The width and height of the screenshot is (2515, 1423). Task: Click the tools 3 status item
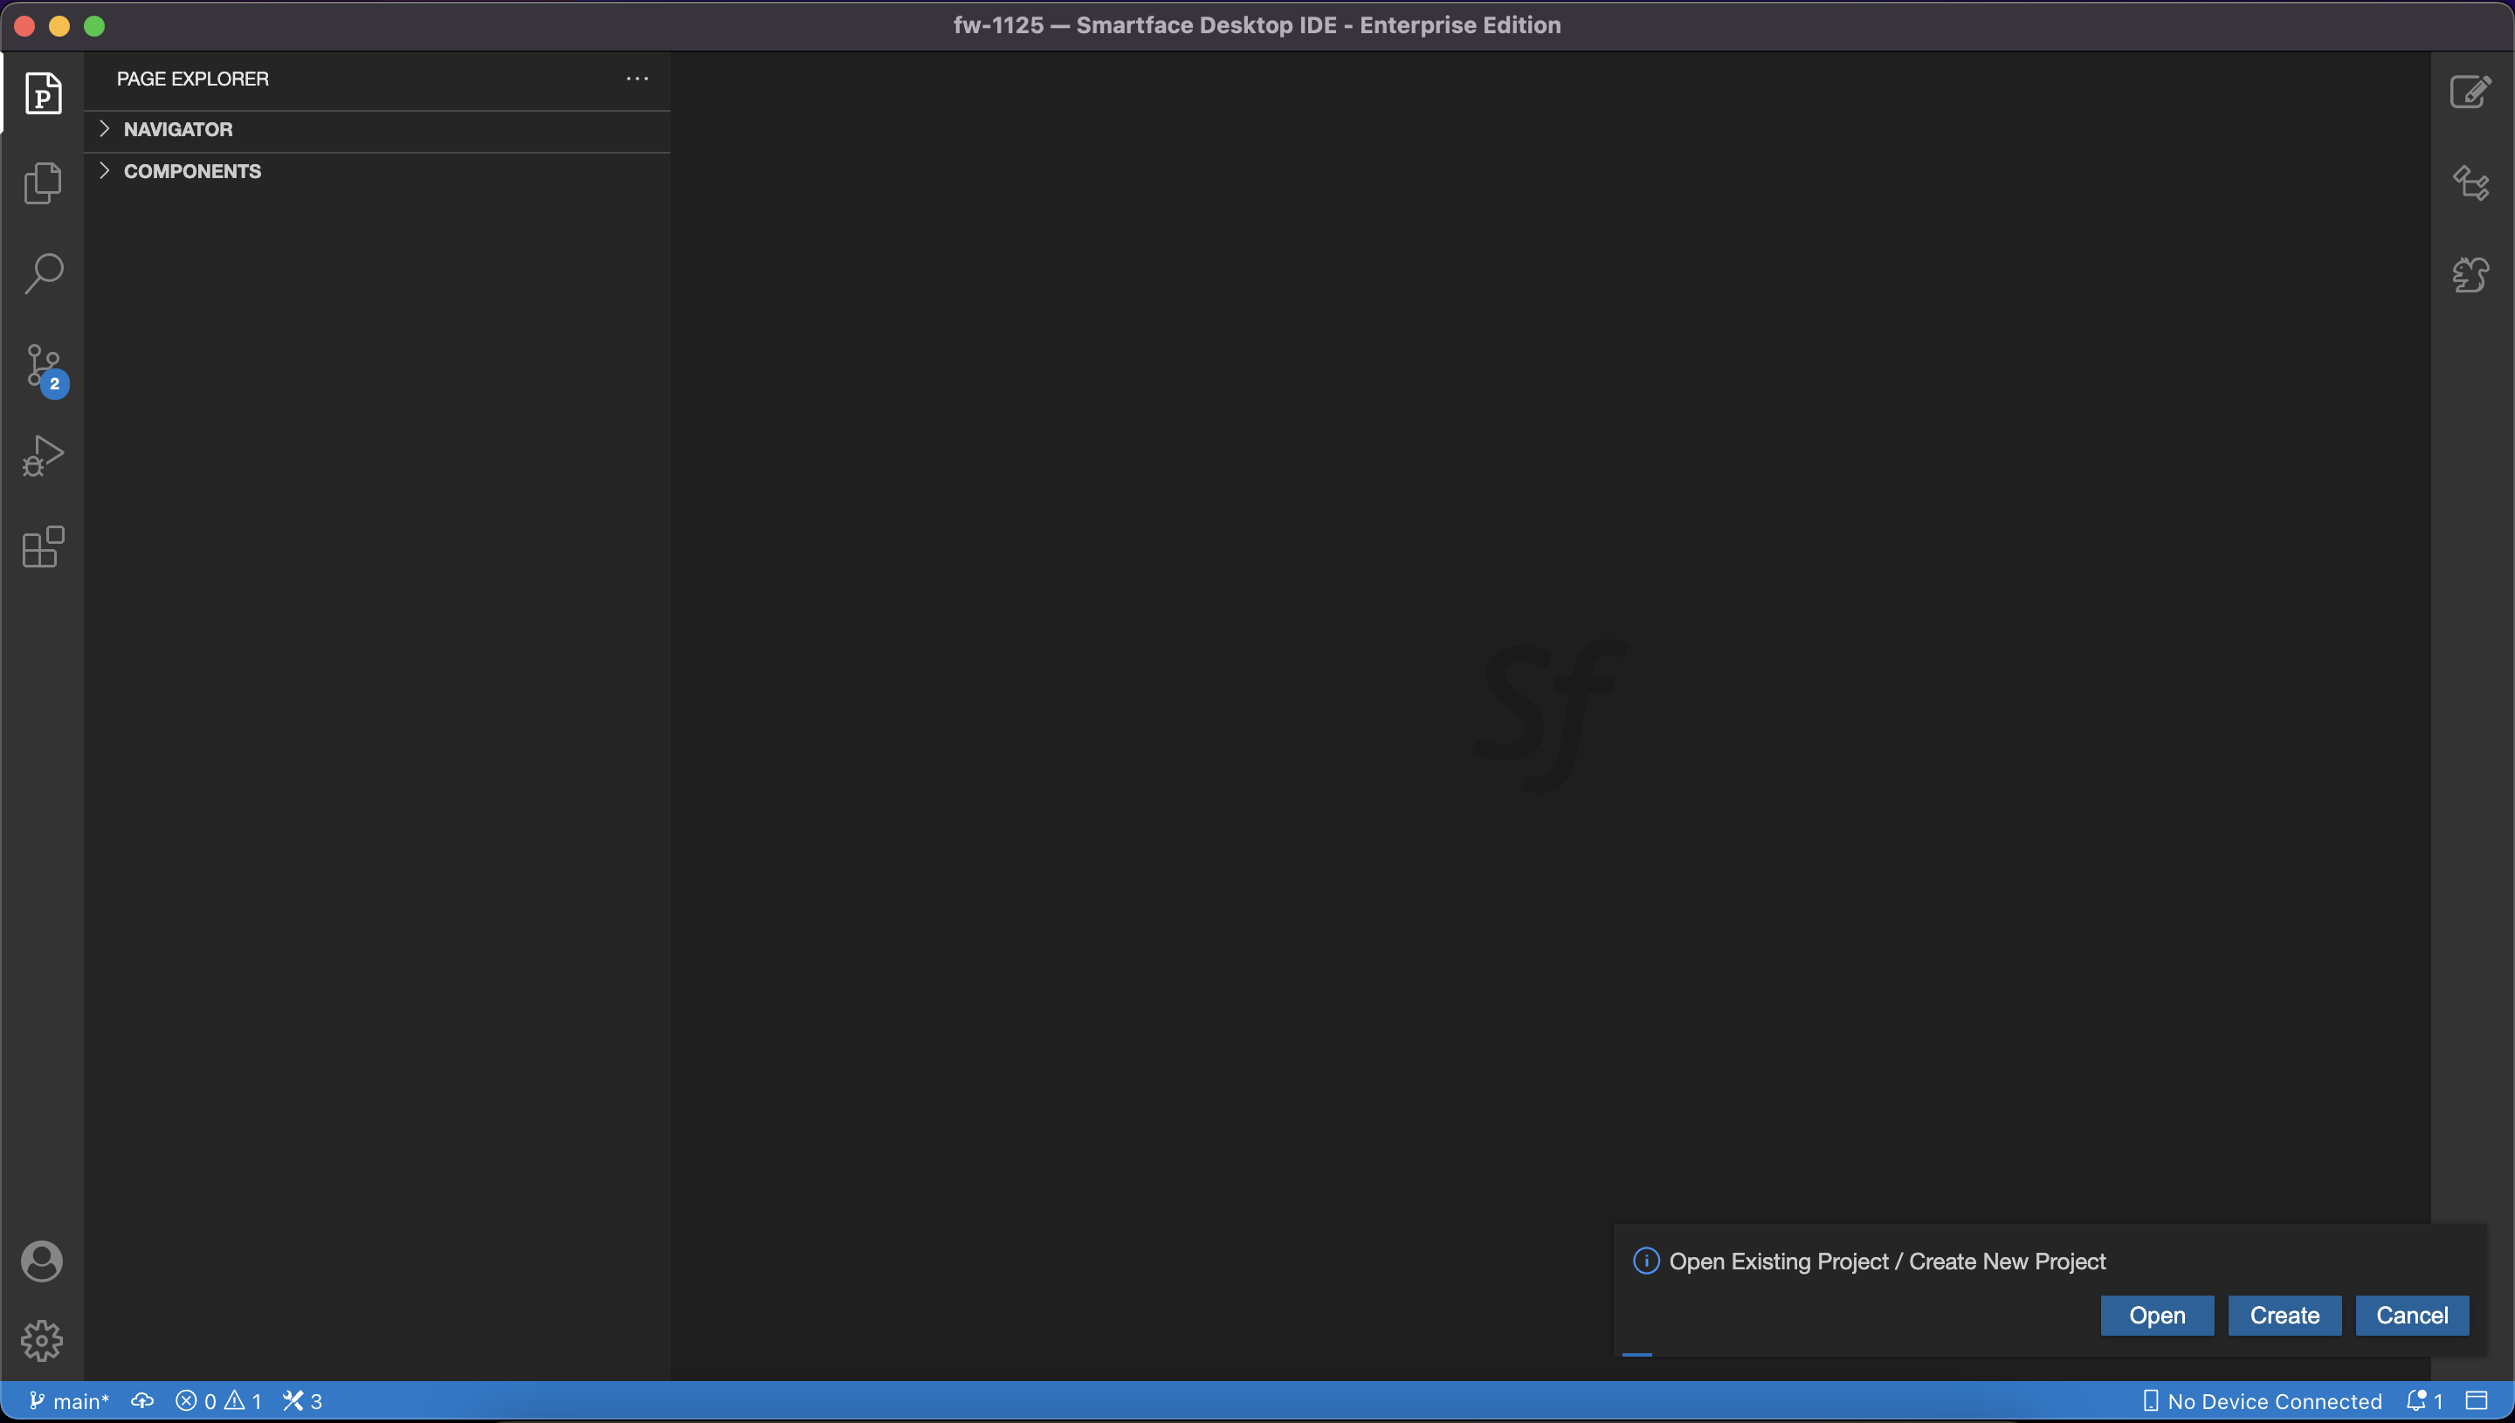302,1401
